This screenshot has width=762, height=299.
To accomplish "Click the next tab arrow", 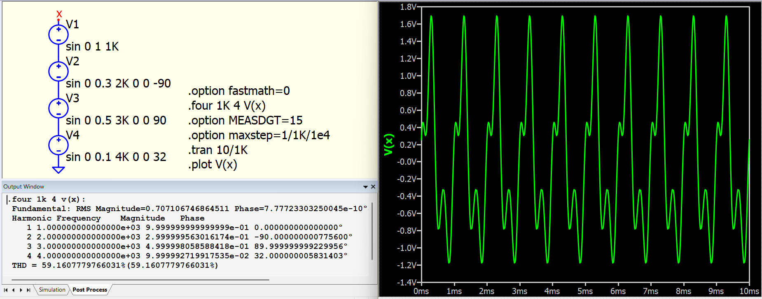I will 21,290.
